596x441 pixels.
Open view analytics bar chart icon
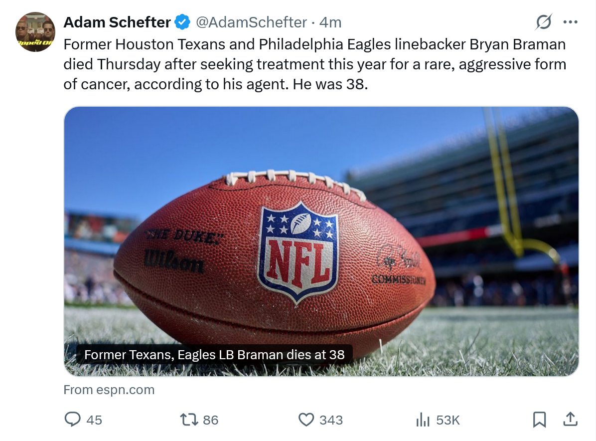click(423, 420)
